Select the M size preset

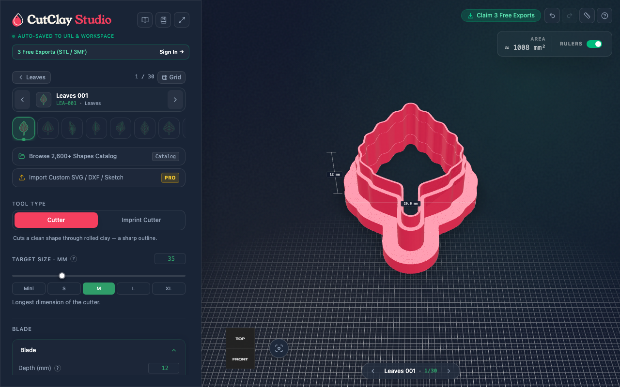99,289
